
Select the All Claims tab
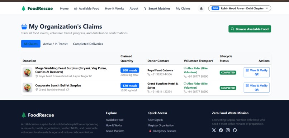[x=30, y=44]
